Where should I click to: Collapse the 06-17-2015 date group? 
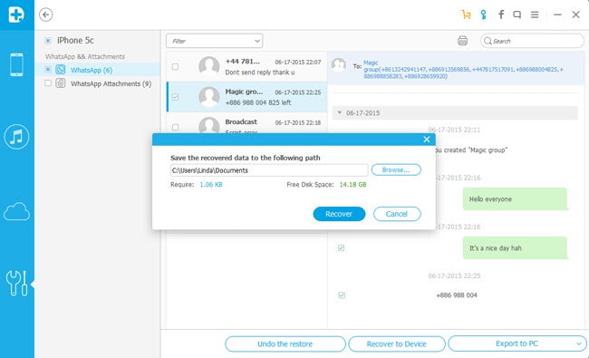coord(340,112)
